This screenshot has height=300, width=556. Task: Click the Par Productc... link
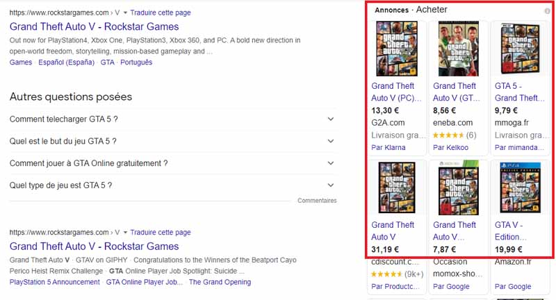(395, 286)
